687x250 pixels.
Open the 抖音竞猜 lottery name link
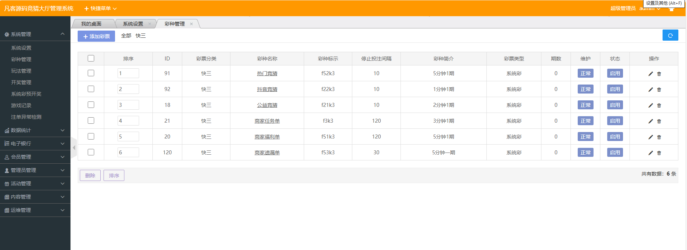[x=267, y=89]
